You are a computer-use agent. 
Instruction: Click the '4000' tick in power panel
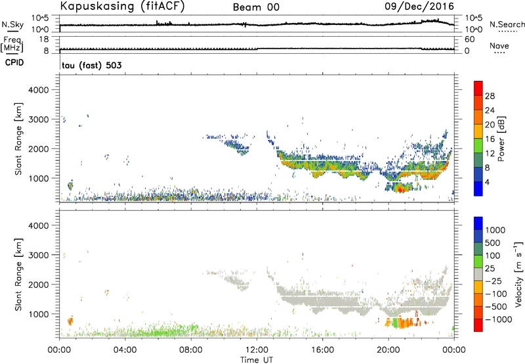(38, 90)
